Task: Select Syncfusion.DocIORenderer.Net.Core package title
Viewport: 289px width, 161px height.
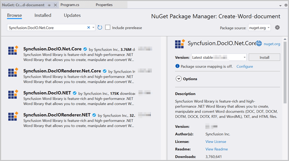Action: [x=62, y=71]
